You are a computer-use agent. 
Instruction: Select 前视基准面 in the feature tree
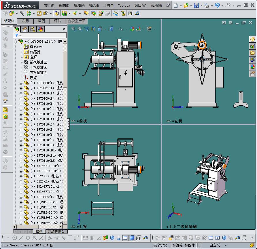(38, 62)
